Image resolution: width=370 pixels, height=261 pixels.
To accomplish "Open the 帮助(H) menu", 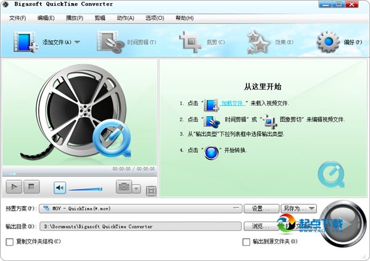I will [x=184, y=18].
